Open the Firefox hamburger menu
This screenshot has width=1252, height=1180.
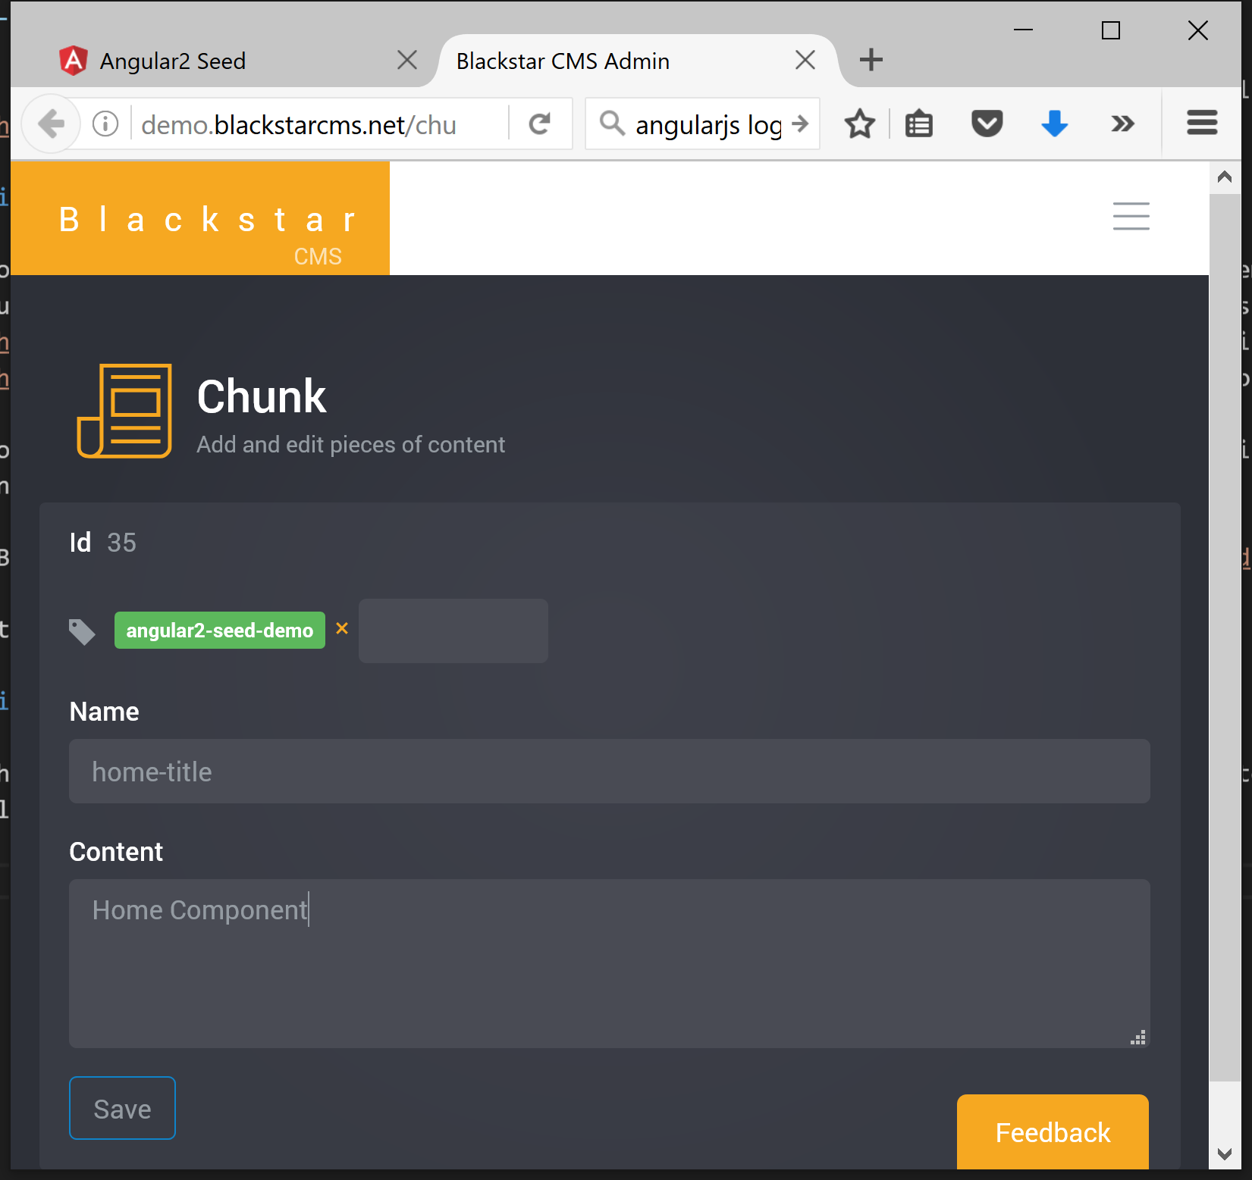1202,123
